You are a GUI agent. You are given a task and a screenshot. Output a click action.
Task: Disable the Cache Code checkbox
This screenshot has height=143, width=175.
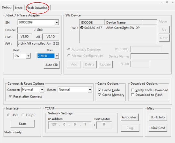(x=100, y=90)
